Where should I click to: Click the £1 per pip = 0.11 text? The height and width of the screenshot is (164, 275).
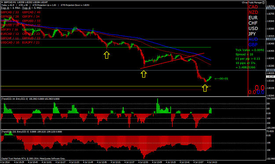tap(248, 59)
